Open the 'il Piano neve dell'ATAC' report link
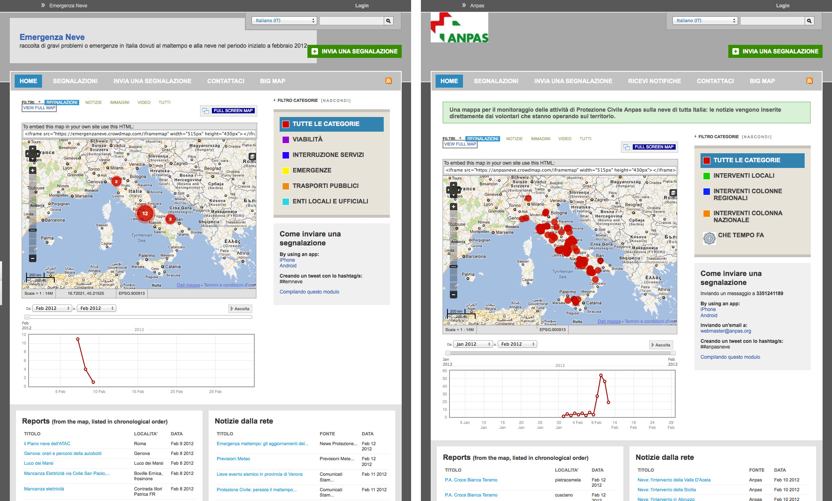This screenshot has height=501, width=832. pyautogui.click(x=47, y=444)
